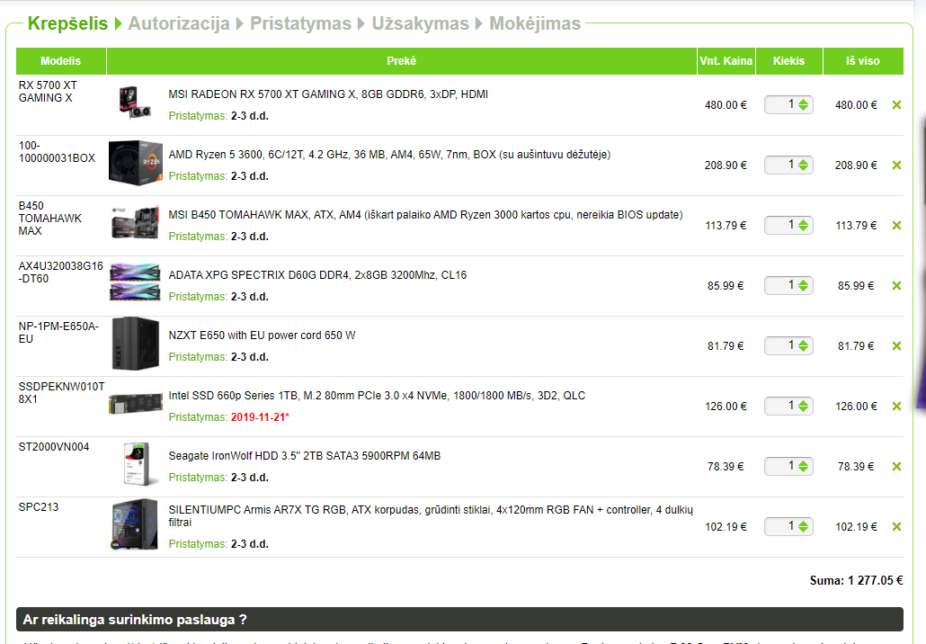Open the ADATA Spectrix RAM thumbnail
This screenshot has width=926, height=644.
135,282
